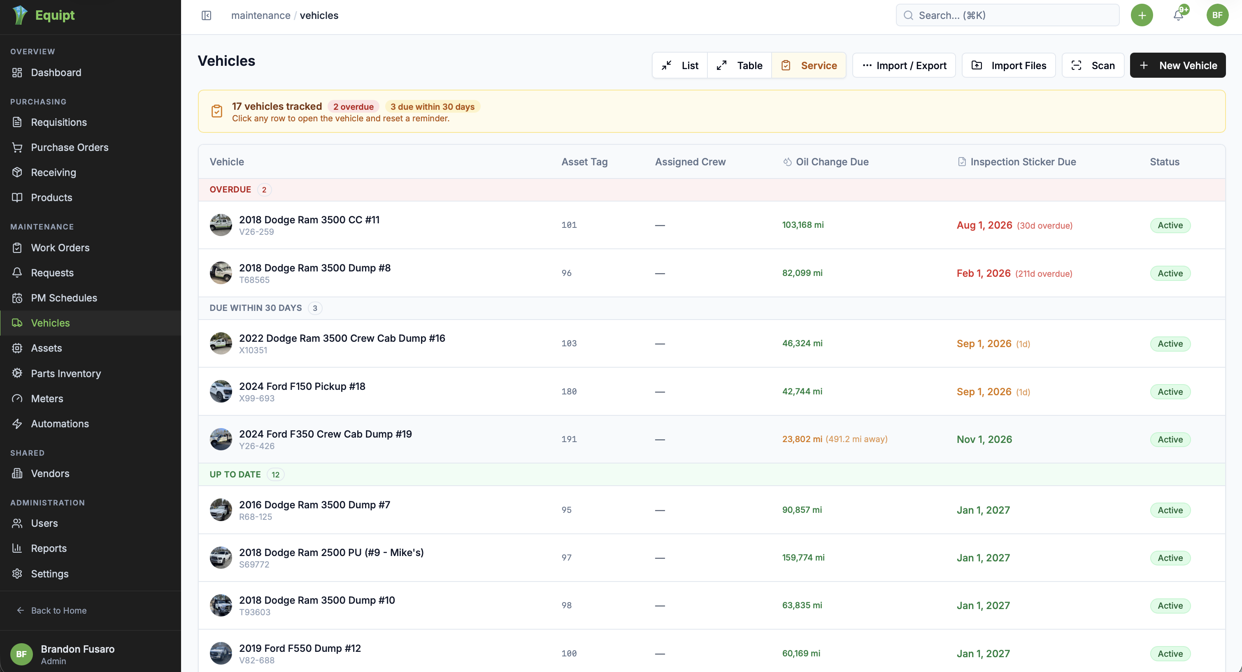
Task: Click the Meters gauge icon
Action: pos(17,399)
